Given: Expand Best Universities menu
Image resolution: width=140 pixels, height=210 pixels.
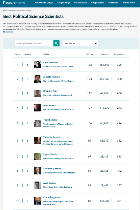Looking at the screenshot, I should tap(130, 3).
